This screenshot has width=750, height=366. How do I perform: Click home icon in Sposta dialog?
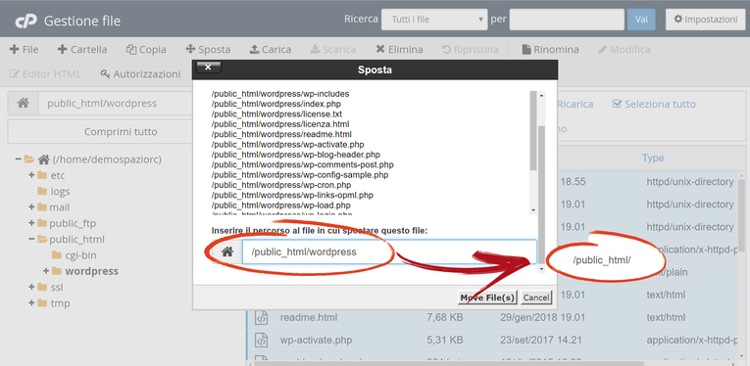click(227, 252)
